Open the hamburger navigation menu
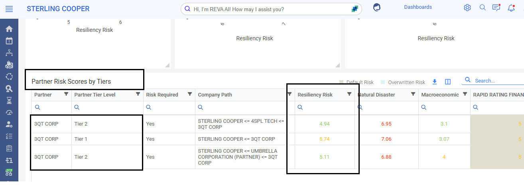Image resolution: width=524 pixels, height=185 pixels. point(9,8)
